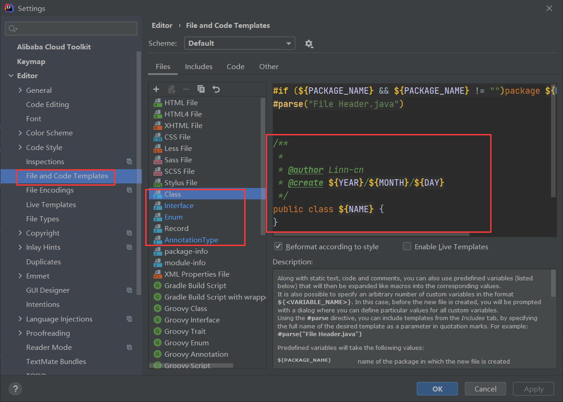
Task: Expand the Proofreading node arrow
Action: coord(20,333)
